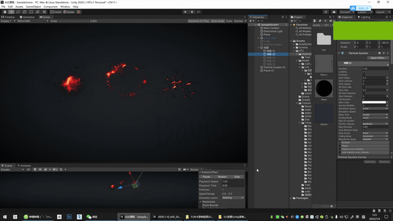The image size is (393, 221).
Task: Select the Rotate tool in toolbar
Action: 18,12
